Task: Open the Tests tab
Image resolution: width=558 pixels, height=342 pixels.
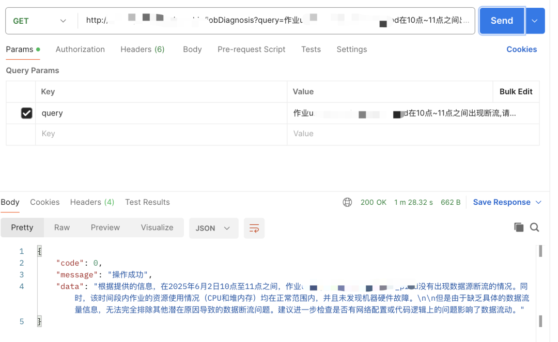Action: (x=311, y=50)
